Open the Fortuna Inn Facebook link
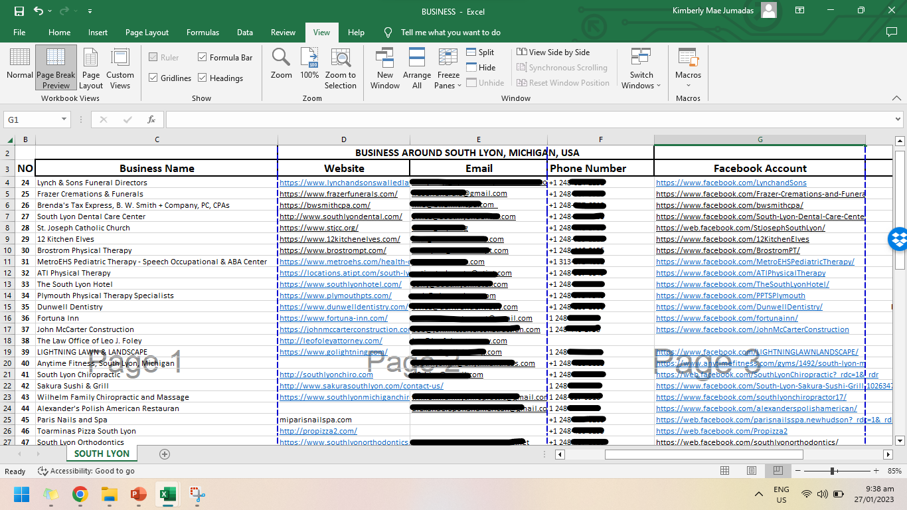This screenshot has height=510, width=907. click(x=726, y=318)
